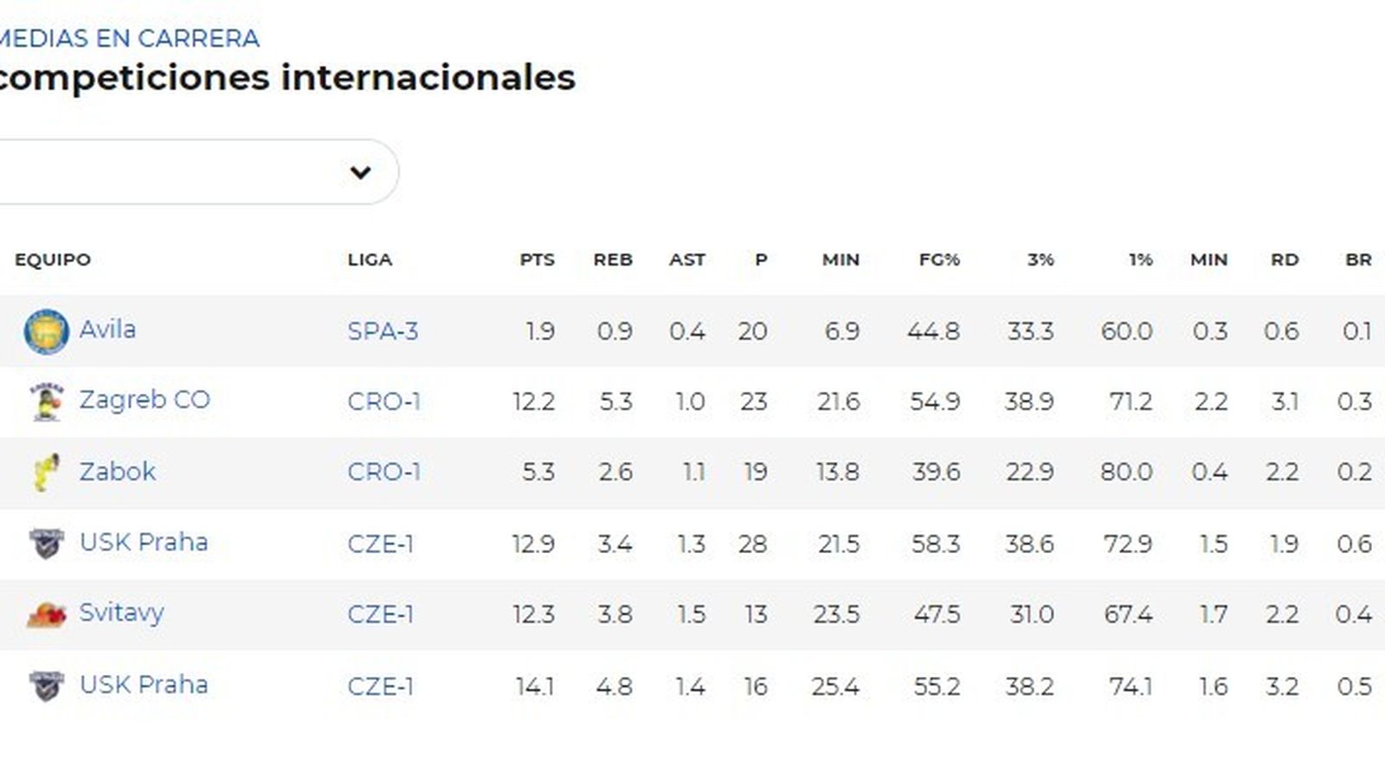
Task: Sort the table by the PTS column
Action: click(x=537, y=260)
